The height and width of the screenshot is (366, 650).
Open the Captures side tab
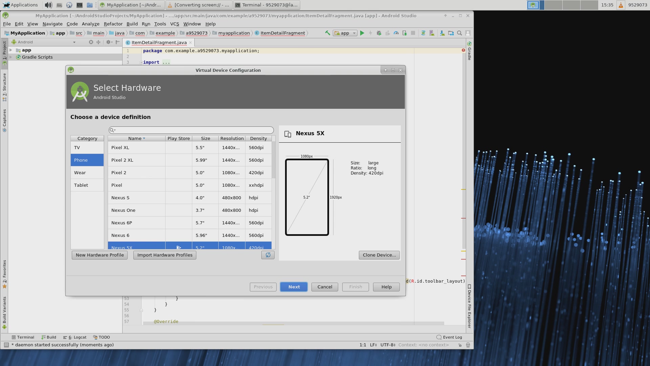pyautogui.click(x=4, y=120)
